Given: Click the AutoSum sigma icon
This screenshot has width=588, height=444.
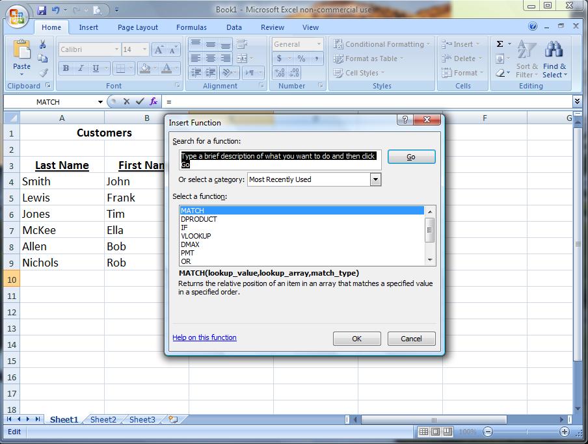Looking at the screenshot, I should [x=500, y=44].
